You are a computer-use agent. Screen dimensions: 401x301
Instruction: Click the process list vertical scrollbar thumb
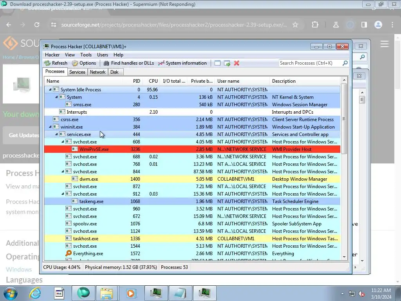point(344,119)
